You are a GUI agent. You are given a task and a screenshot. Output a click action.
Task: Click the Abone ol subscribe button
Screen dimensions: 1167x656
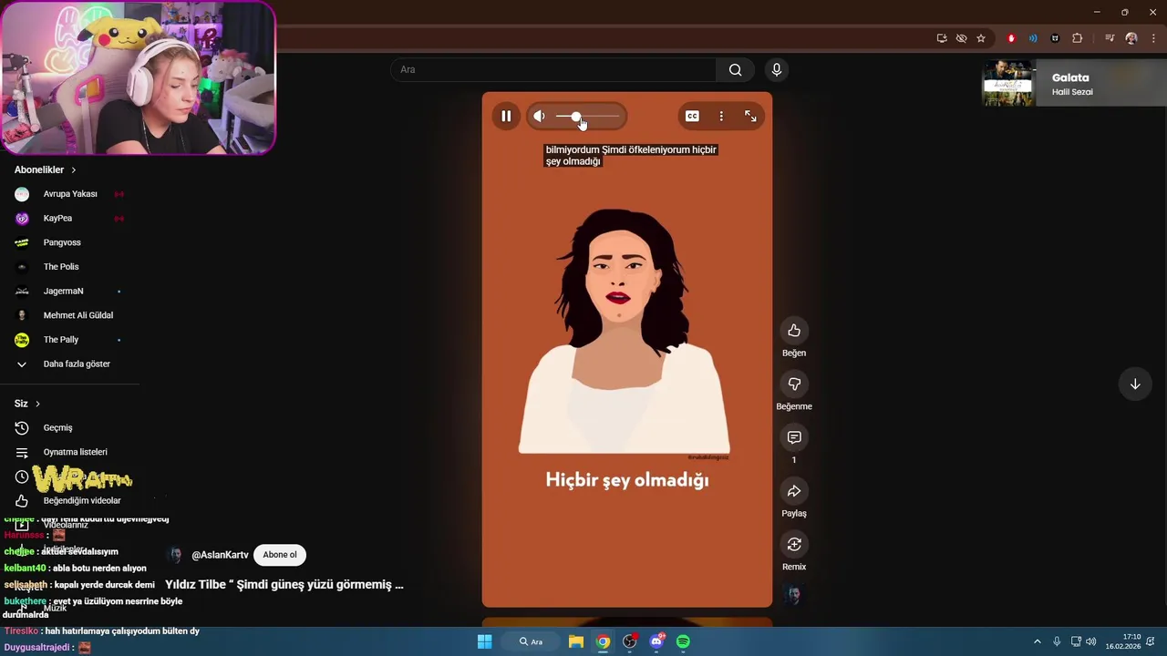280,555
